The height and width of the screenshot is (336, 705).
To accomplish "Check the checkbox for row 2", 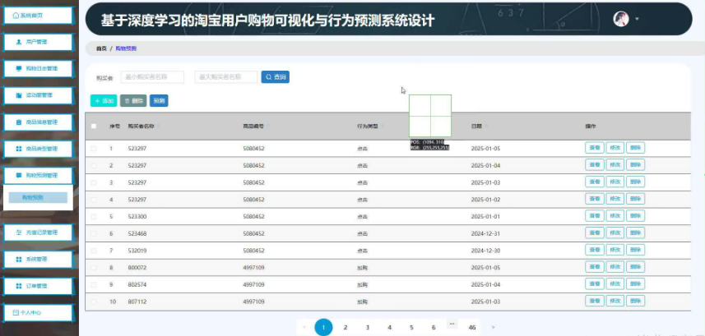I will pyautogui.click(x=94, y=166).
